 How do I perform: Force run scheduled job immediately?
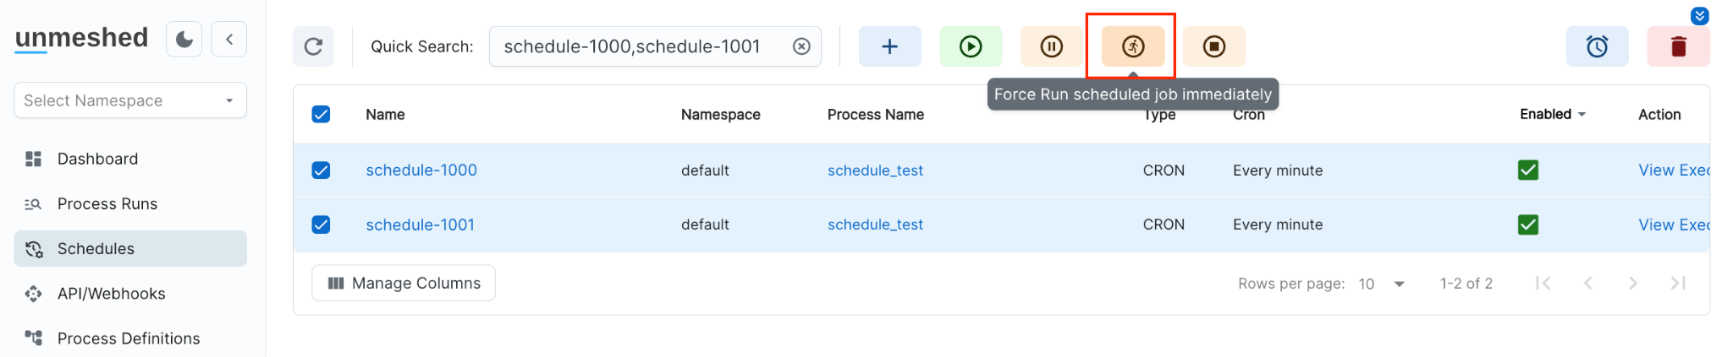(1132, 46)
